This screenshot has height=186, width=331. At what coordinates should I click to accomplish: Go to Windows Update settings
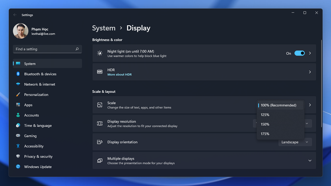coord(47,167)
